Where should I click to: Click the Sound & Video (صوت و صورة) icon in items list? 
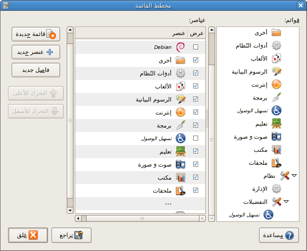(x=180, y=164)
